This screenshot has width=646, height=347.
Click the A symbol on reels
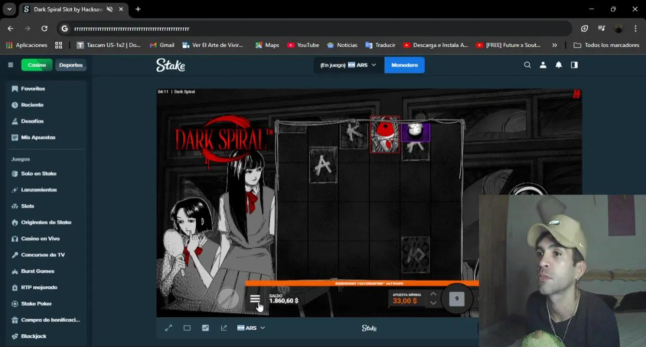(x=323, y=165)
